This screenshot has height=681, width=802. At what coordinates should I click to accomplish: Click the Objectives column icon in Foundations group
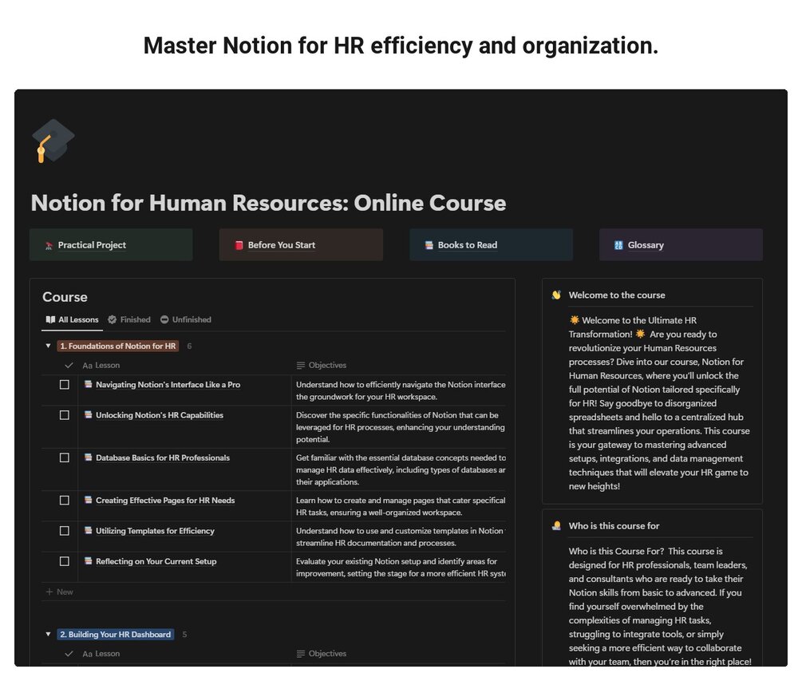pos(301,366)
